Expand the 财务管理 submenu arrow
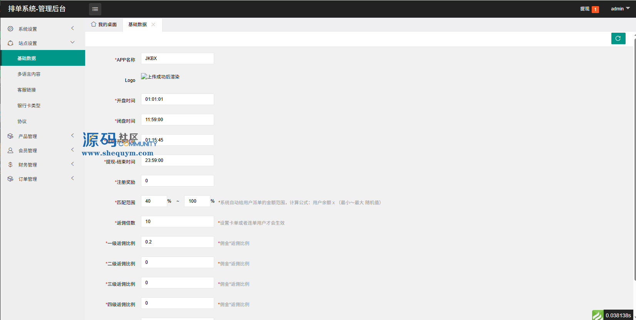This screenshot has height=320, width=636. click(x=72, y=164)
